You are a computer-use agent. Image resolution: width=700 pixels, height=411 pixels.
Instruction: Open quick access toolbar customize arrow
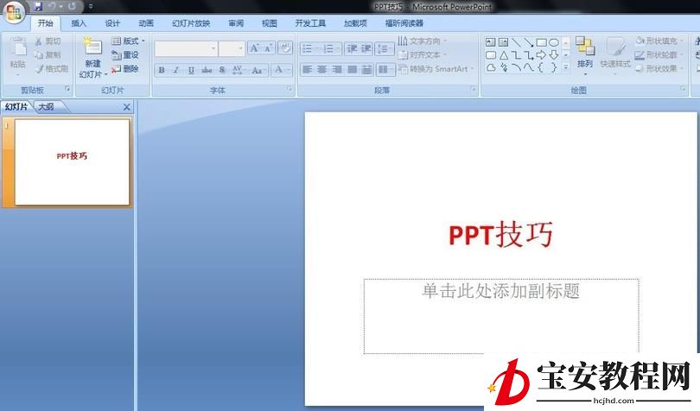[91, 6]
